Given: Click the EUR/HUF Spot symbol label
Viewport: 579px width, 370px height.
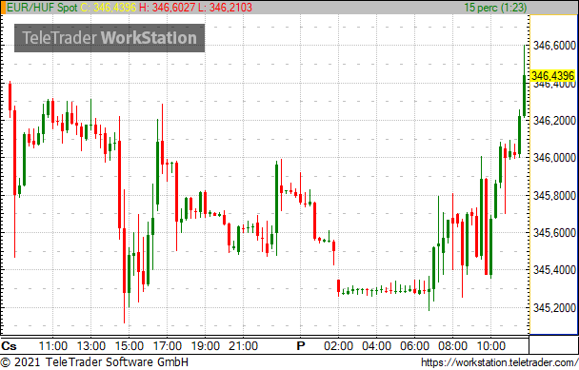Looking at the screenshot, I should 43,8.
